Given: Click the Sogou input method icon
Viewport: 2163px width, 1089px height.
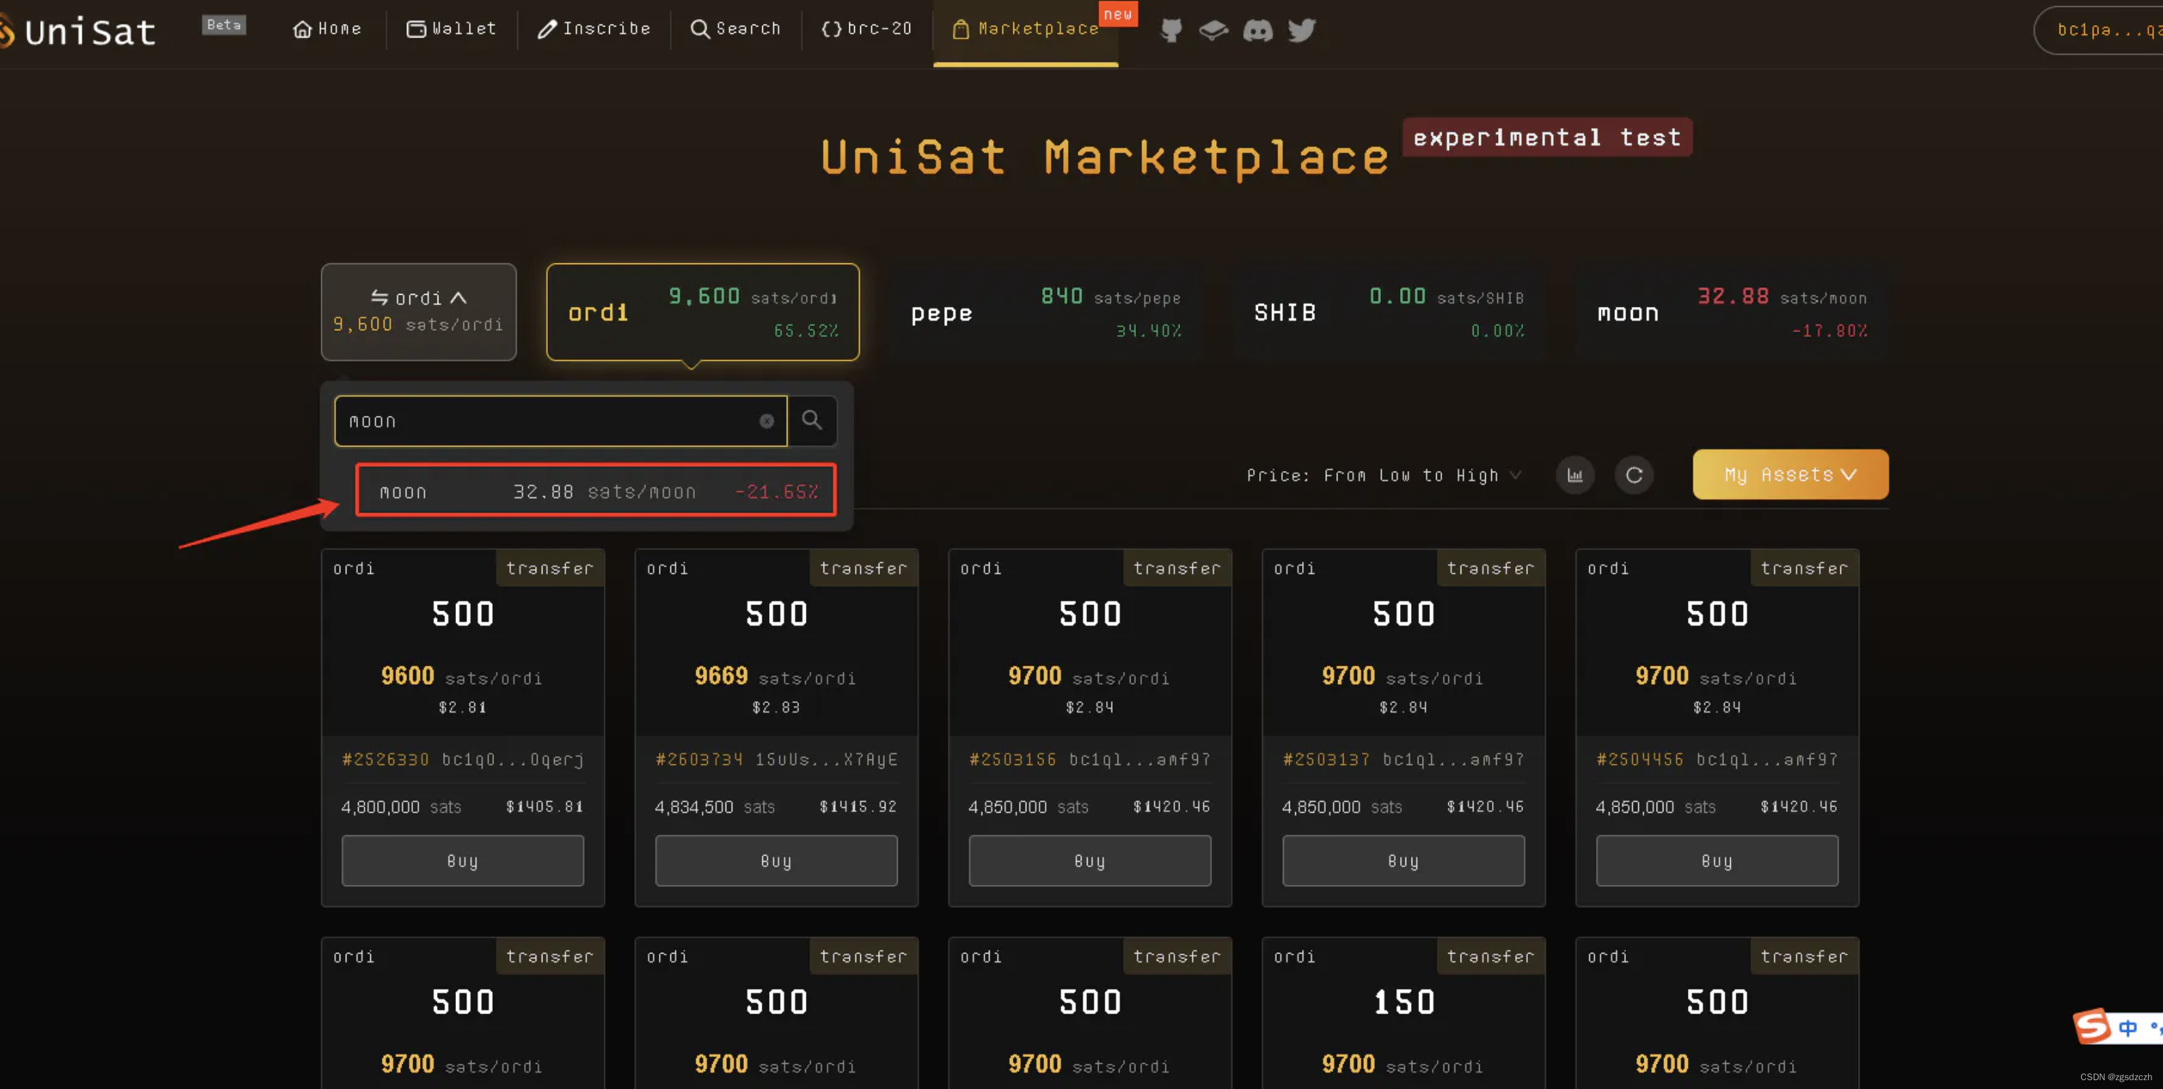Looking at the screenshot, I should click(x=2092, y=1026).
